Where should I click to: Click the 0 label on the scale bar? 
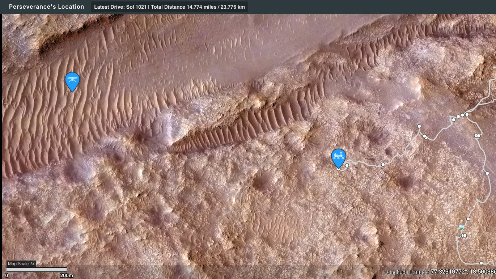tap(7, 276)
